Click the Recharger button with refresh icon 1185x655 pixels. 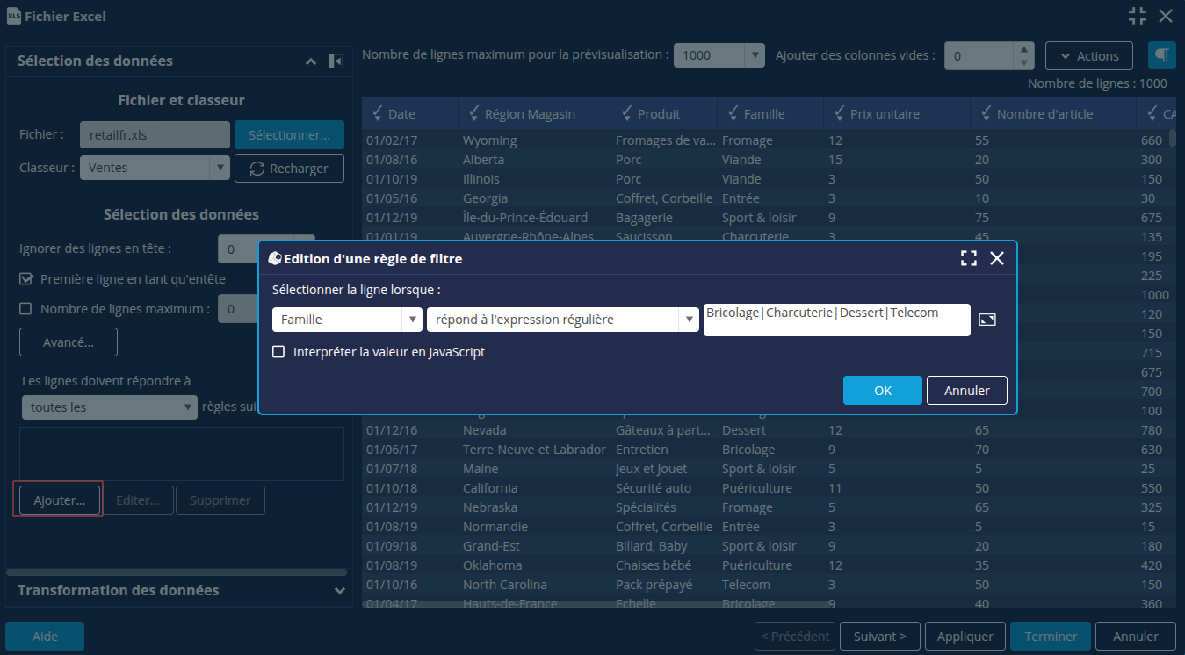(x=289, y=169)
